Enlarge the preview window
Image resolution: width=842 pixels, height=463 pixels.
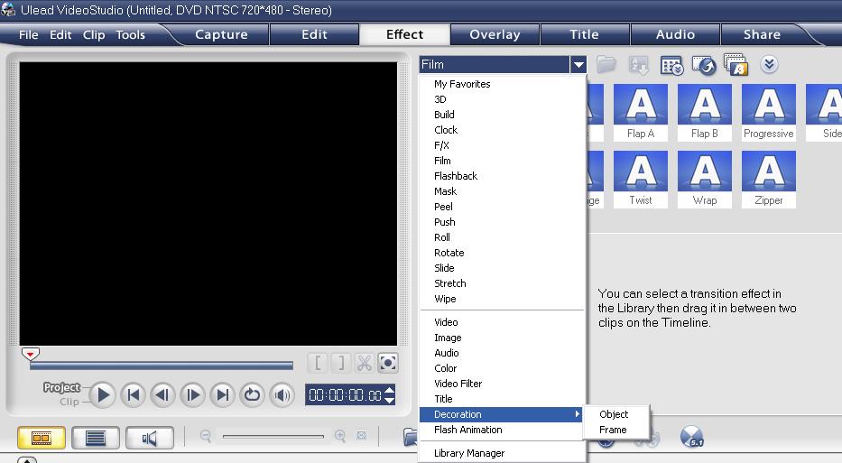coord(388,363)
